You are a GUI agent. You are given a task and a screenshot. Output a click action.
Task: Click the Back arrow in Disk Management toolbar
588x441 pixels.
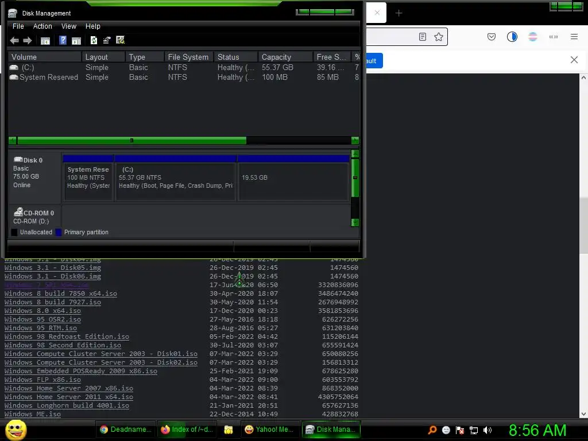[14, 41]
